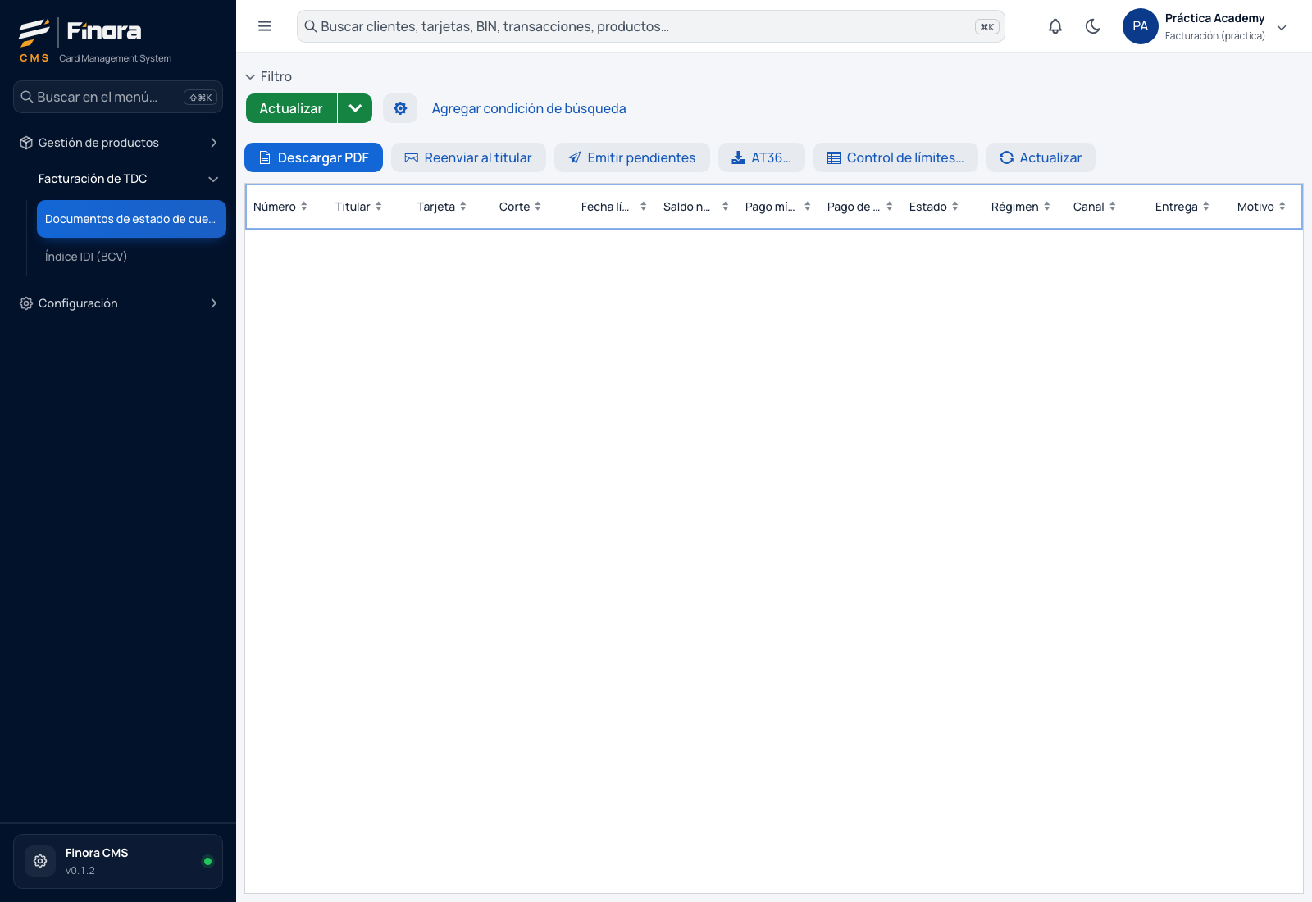Sort by the Pago de ... column
The height and width of the screenshot is (902, 1312).
[x=860, y=207]
